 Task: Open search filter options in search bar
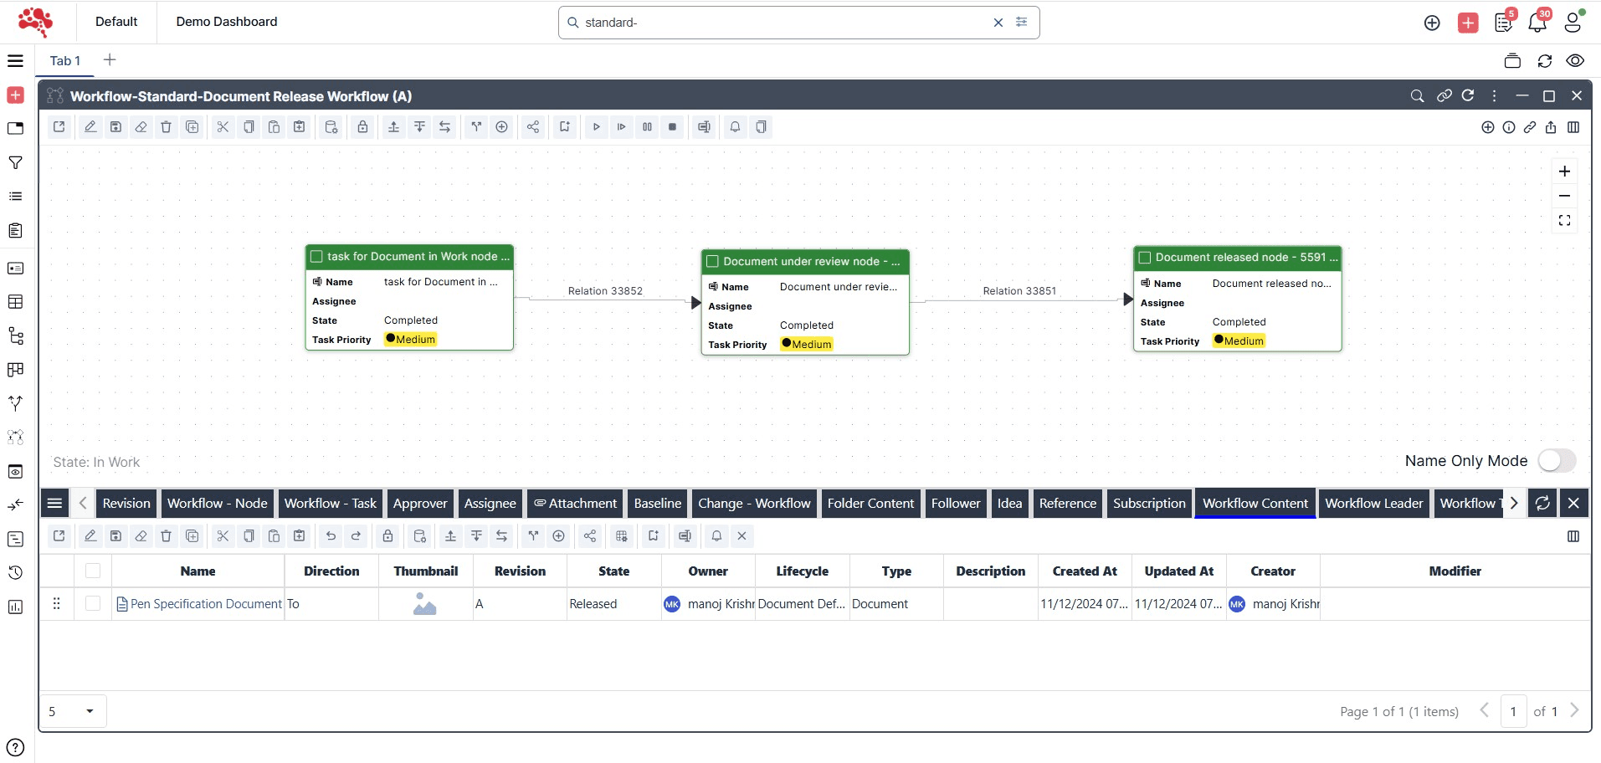(1021, 23)
